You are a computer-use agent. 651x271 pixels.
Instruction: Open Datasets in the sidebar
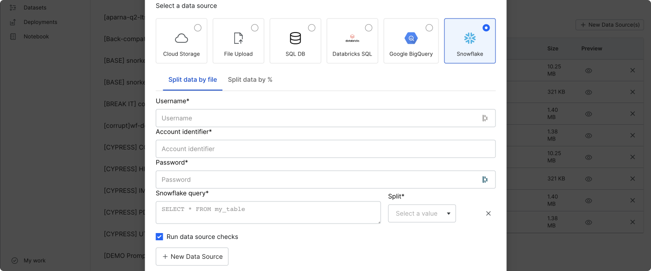(x=35, y=8)
